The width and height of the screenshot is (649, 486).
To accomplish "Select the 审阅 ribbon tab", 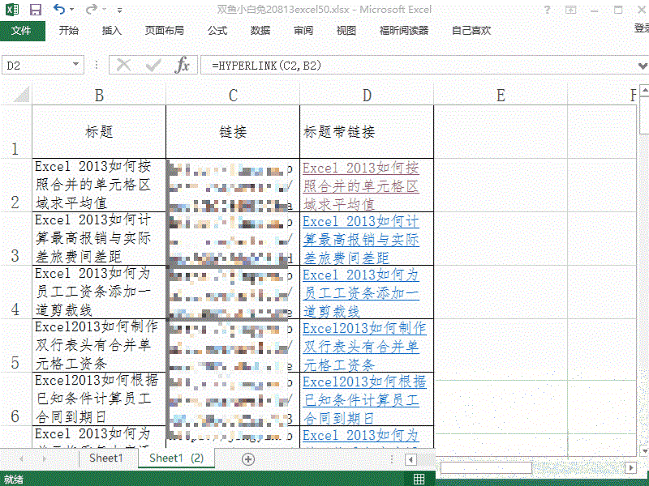I will [302, 32].
